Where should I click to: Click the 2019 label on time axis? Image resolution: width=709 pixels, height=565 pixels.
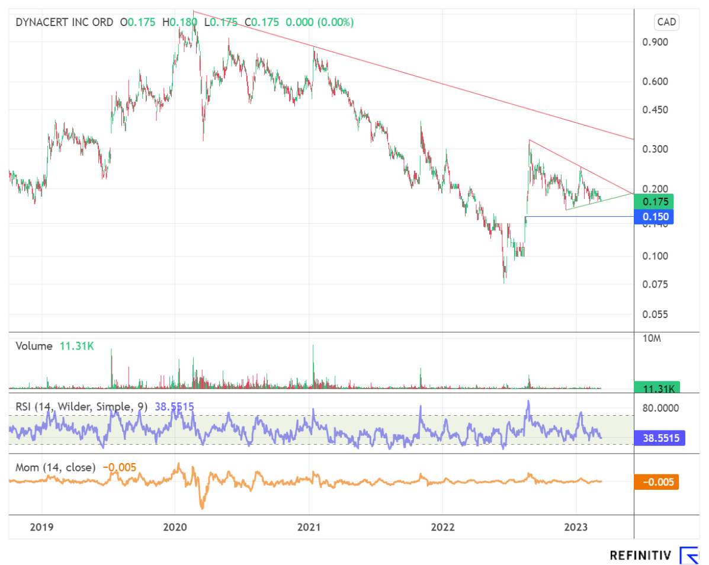coord(42,527)
